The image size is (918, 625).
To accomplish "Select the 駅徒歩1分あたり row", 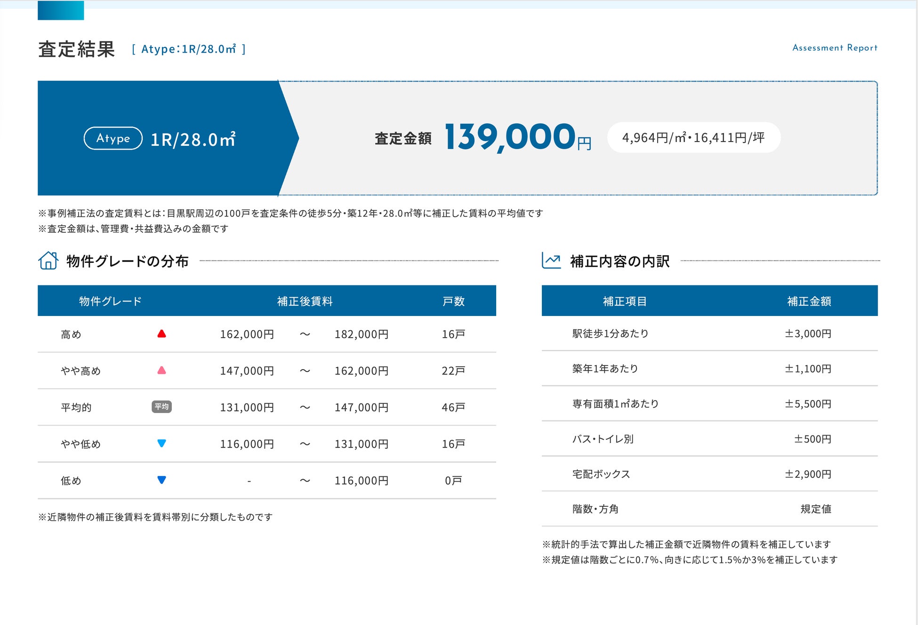I will click(611, 333).
